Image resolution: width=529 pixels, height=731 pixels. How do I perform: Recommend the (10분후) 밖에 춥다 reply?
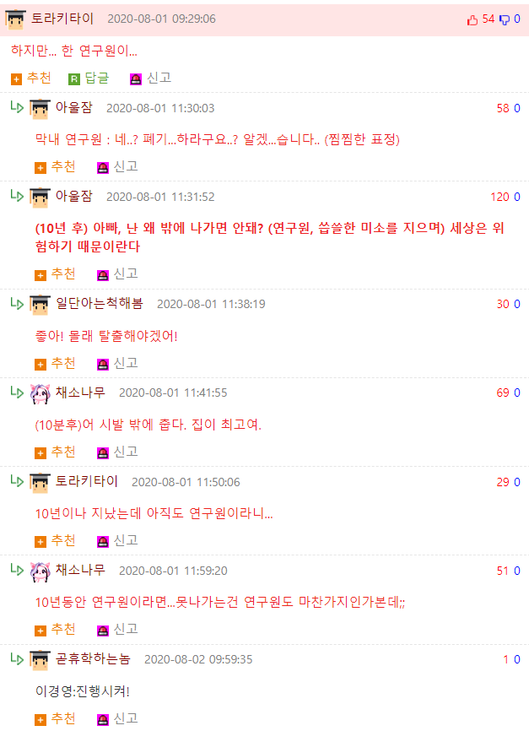(55, 452)
